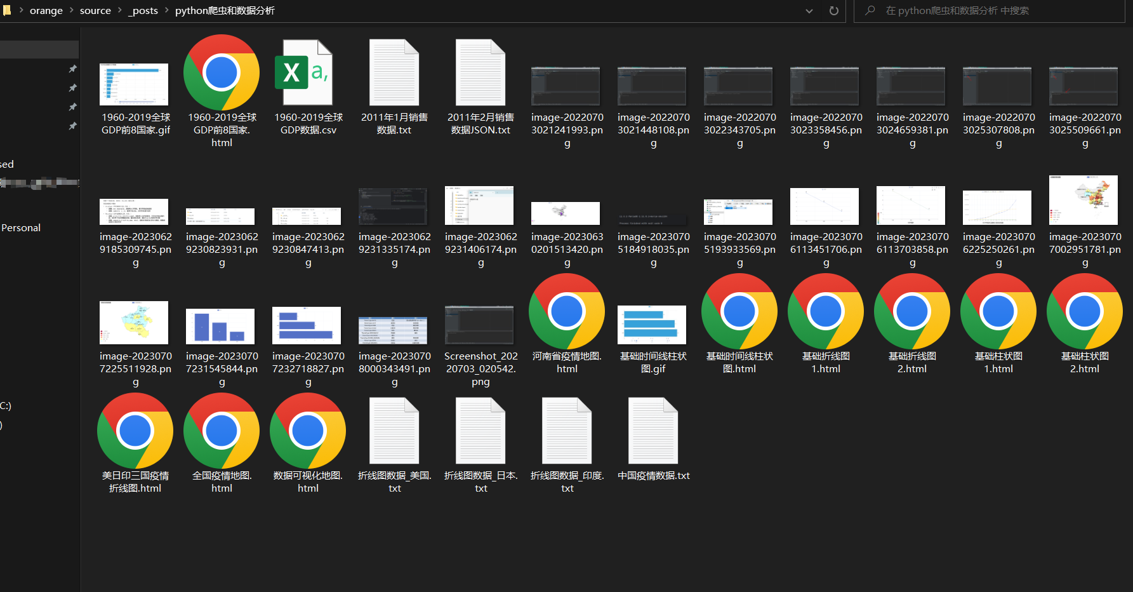This screenshot has height=592, width=1133.
Task: Click the last pin icon in navigation pane
Action: 72,126
